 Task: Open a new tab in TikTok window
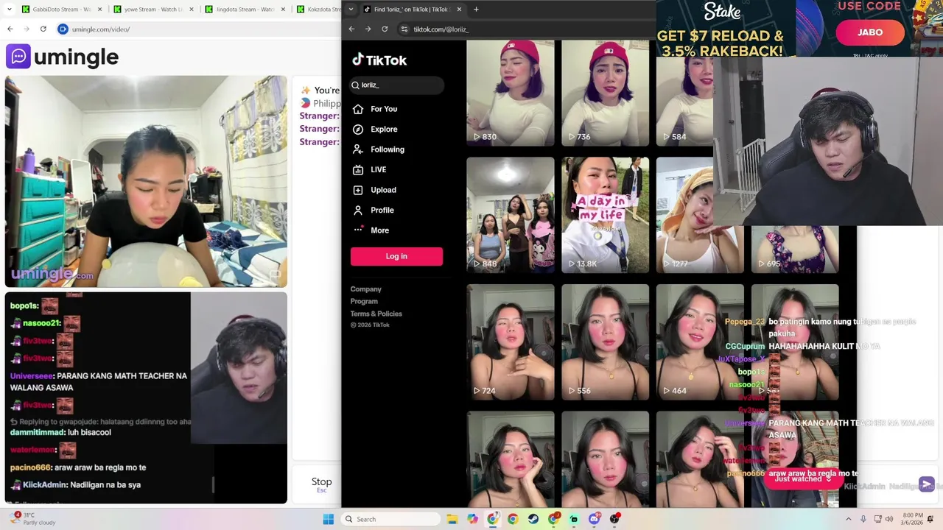476,10
